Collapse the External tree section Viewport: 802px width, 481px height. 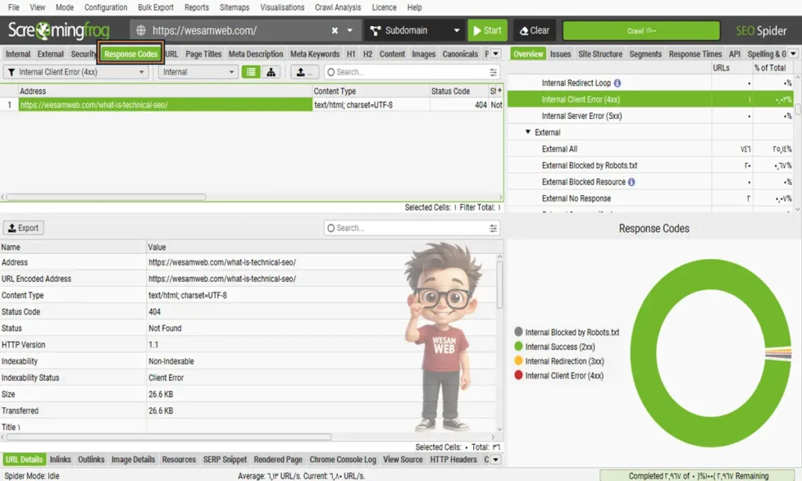(x=529, y=132)
